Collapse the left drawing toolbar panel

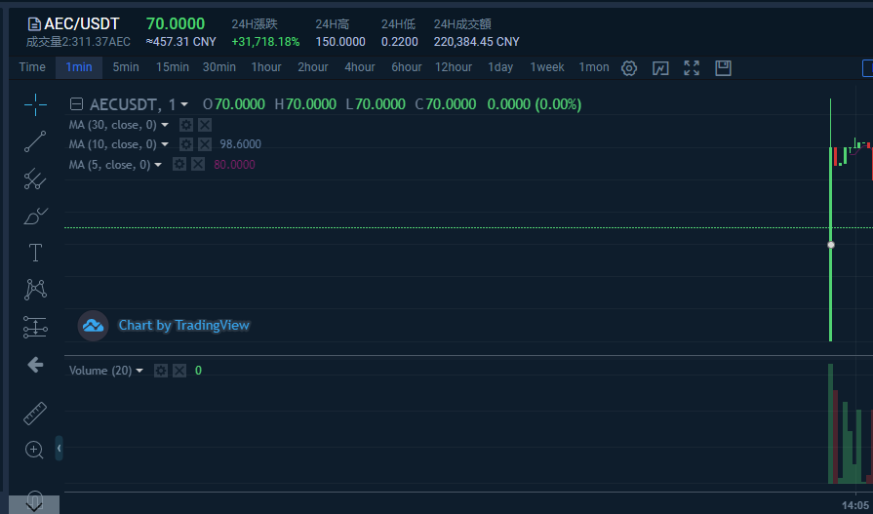[59, 448]
